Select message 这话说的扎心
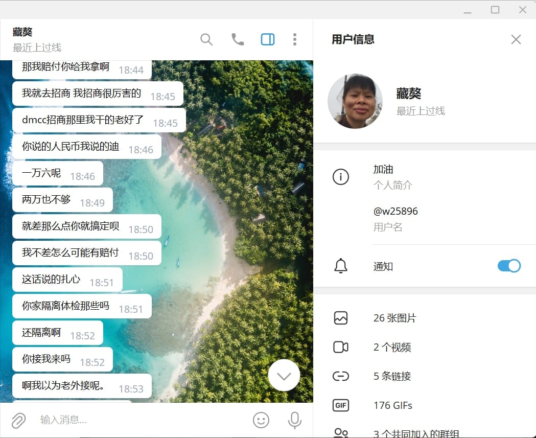The width and height of the screenshot is (536, 438). pos(67,280)
